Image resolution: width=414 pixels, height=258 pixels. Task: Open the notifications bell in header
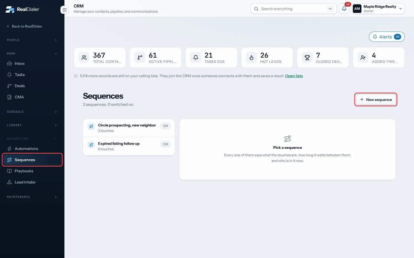click(x=344, y=9)
